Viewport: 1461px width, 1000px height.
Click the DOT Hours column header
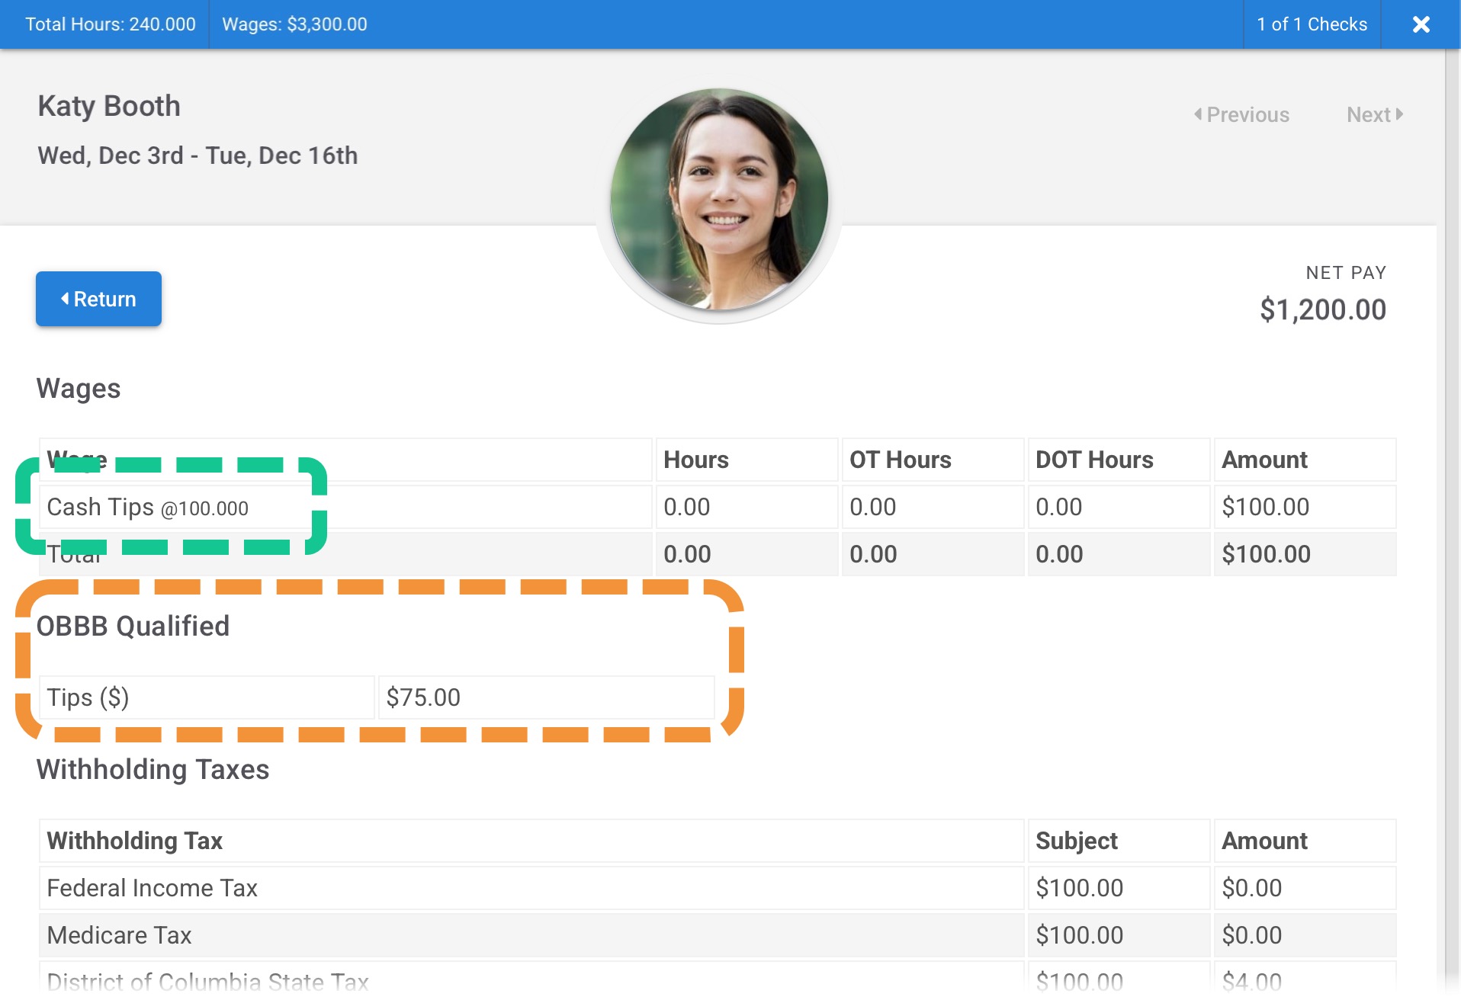tap(1093, 460)
